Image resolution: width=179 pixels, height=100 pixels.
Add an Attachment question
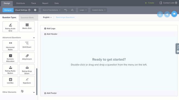point(27,58)
